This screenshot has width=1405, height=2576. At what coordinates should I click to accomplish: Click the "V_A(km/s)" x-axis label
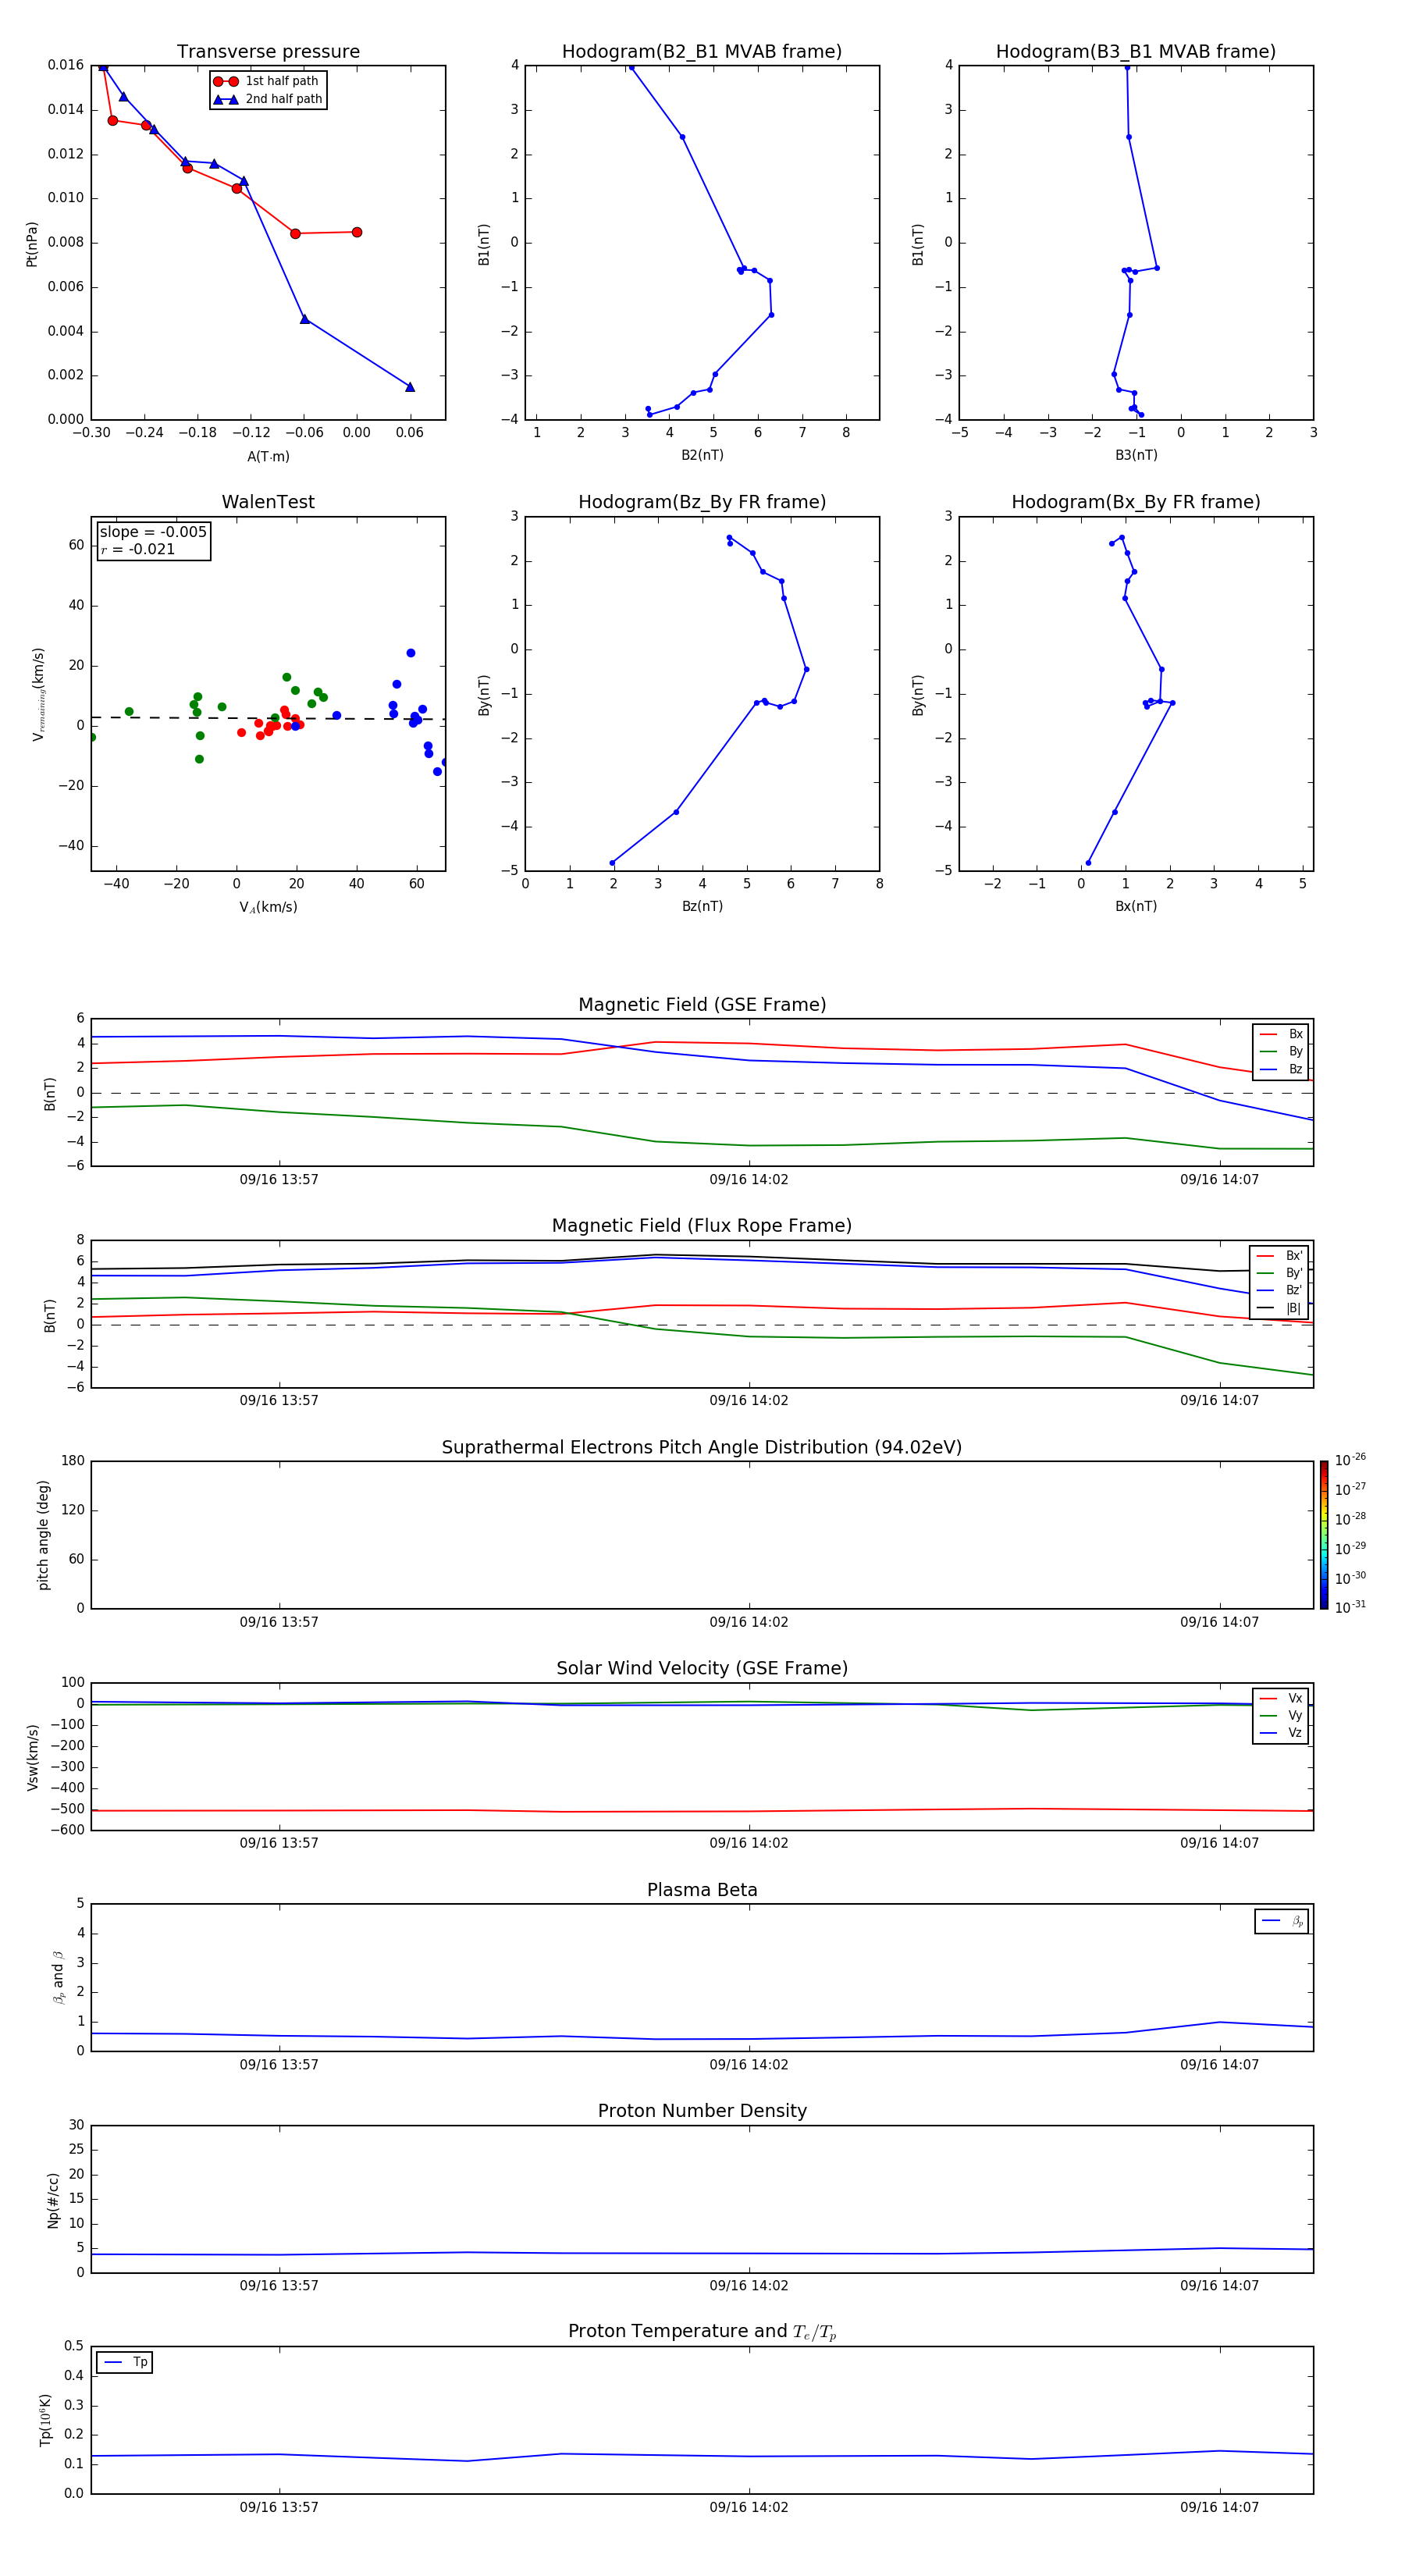pos(268,908)
